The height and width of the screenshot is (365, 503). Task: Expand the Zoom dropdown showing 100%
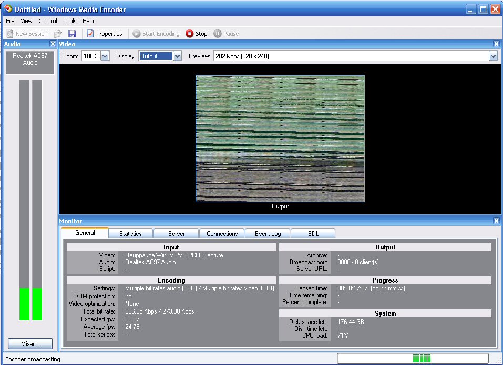pos(105,56)
